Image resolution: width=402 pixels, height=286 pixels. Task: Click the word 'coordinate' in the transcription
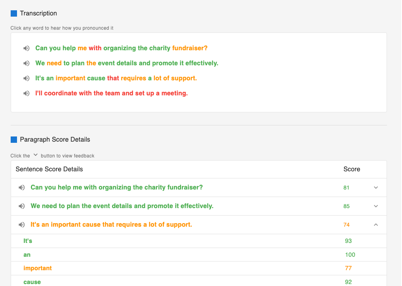point(60,93)
